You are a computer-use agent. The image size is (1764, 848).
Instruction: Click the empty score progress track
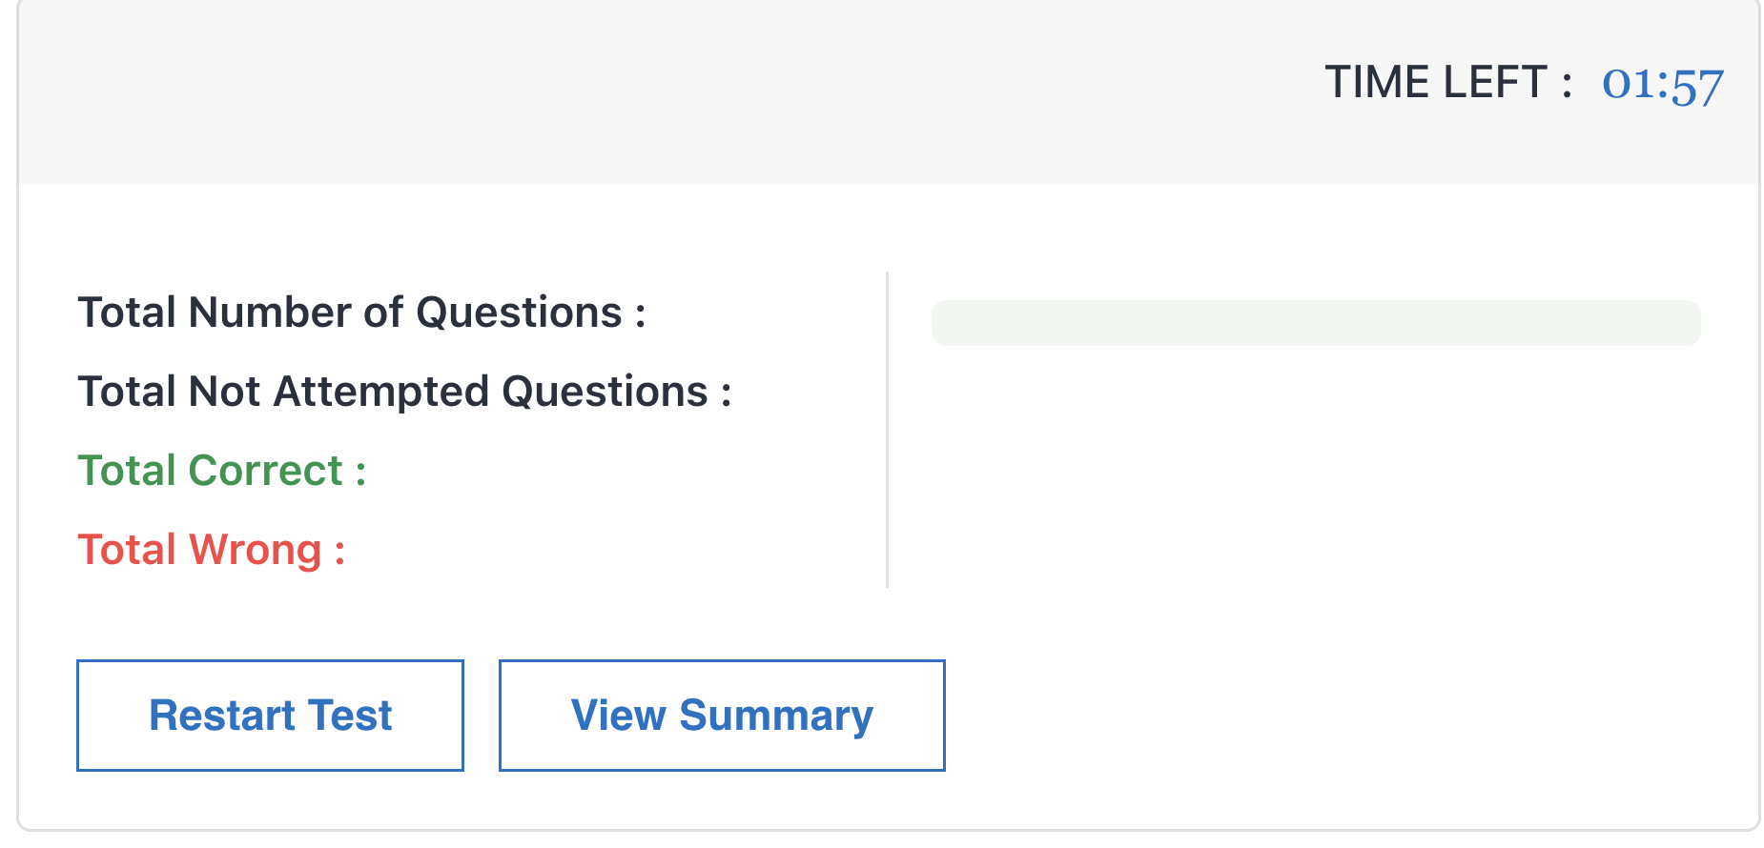point(1316,322)
